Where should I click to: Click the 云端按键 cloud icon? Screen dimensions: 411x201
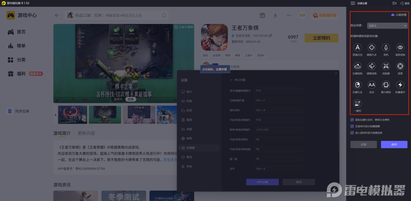click(393, 15)
